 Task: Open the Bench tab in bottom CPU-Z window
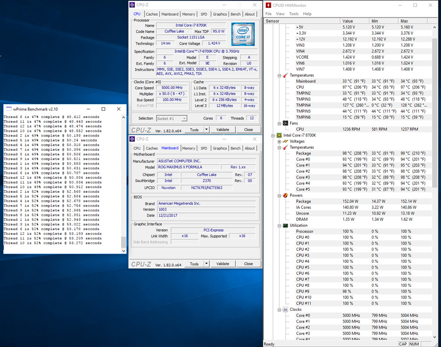(236, 148)
